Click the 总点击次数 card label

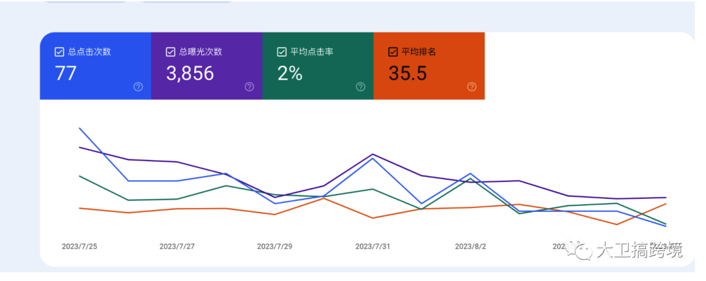[89, 52]
